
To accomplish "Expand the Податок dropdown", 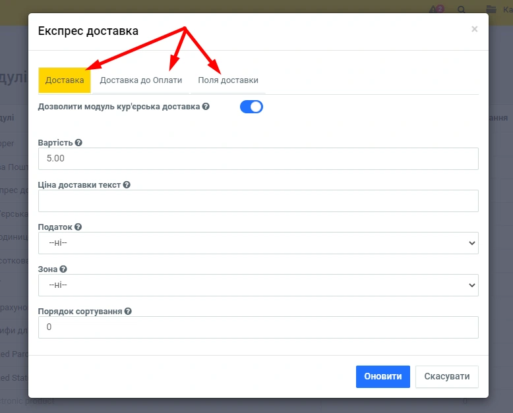I will coord(258,243).
